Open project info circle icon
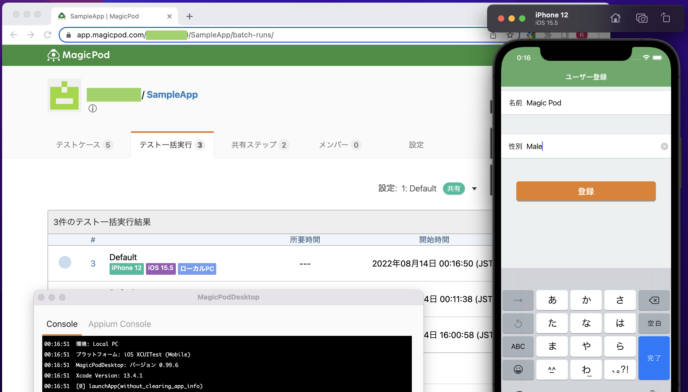688x392 pixels. [x=92, y=109]
